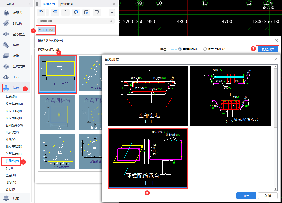This screenshot has width=282, height=203.
Task: Open the 其它 category
Action: coord(15,198)
